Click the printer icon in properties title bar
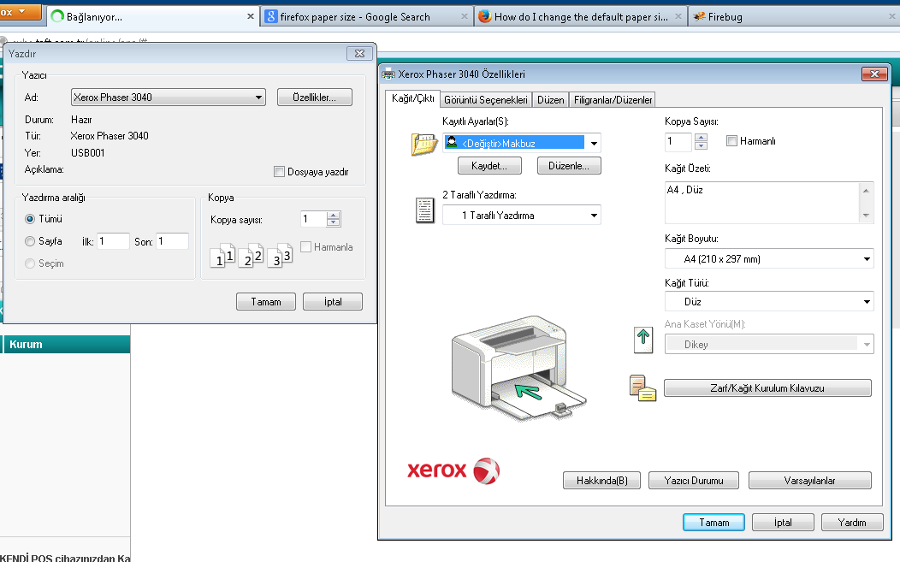Screen dimensions: 900x562 click(388, 74)
